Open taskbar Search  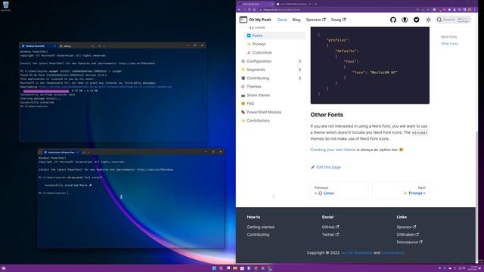(x=221, y=268)
